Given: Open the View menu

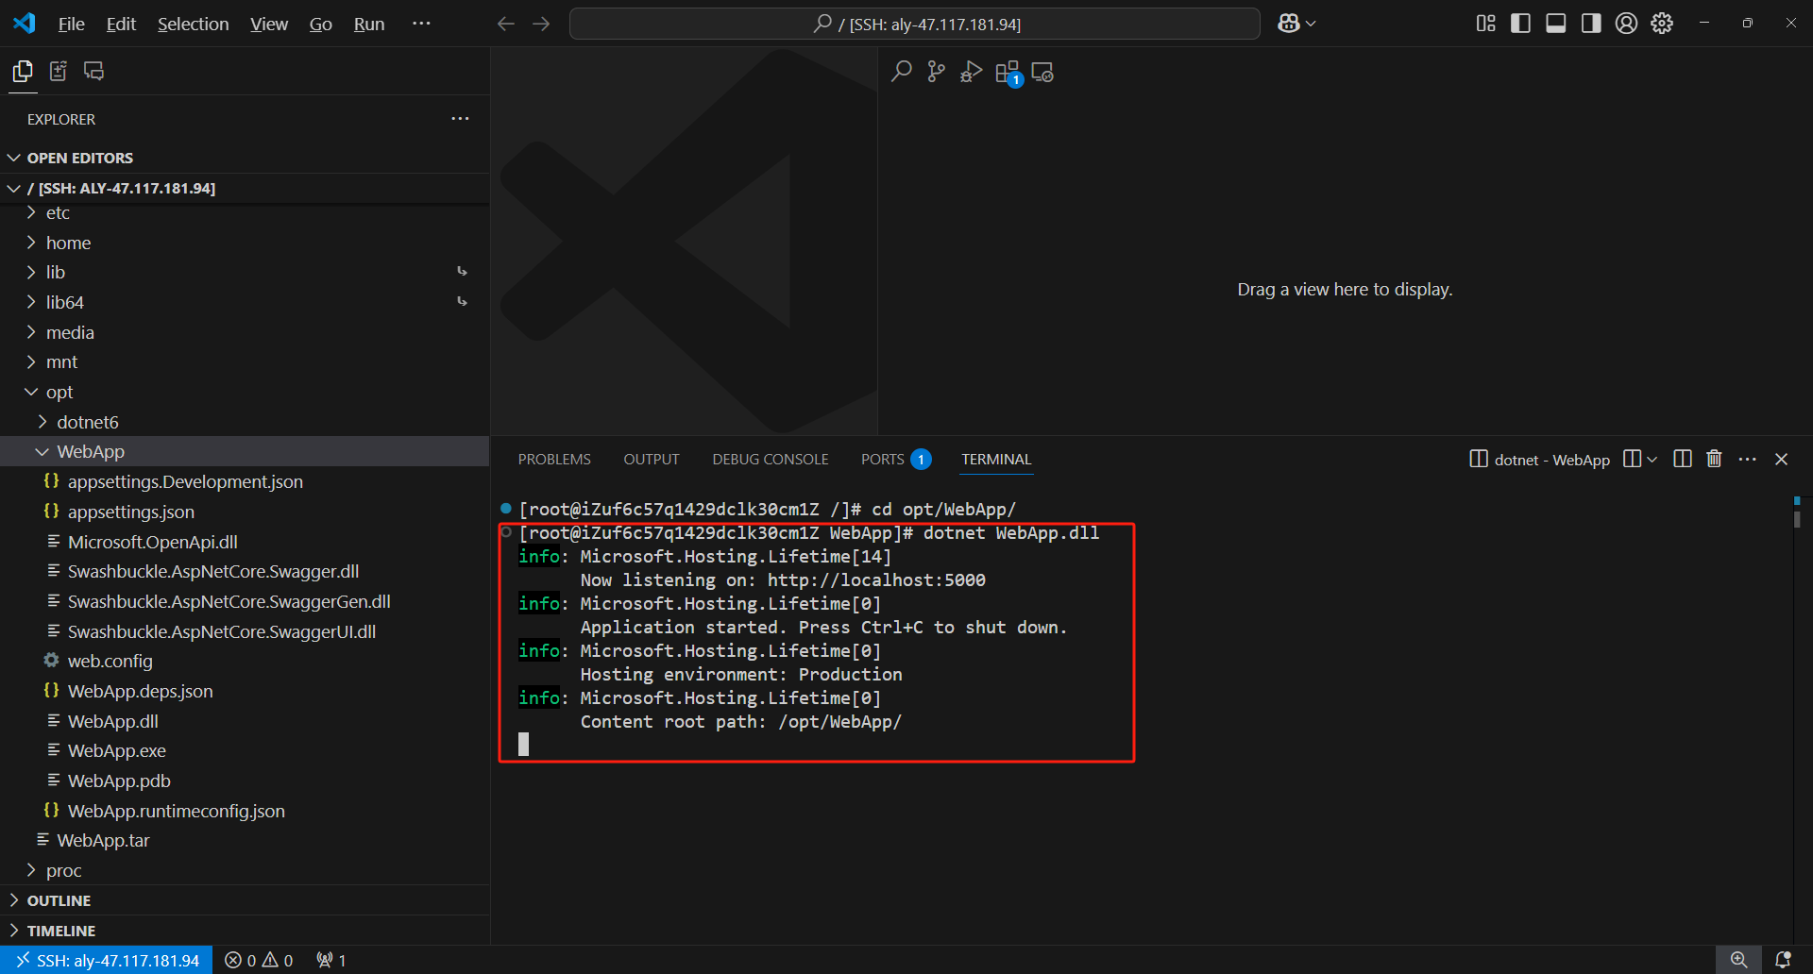Looking at the screenshot, I should (268, 24).
